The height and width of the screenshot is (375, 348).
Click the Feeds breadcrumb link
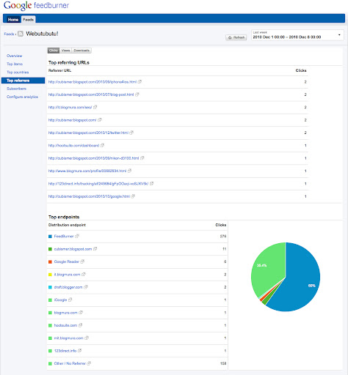(x=9, y=34)
